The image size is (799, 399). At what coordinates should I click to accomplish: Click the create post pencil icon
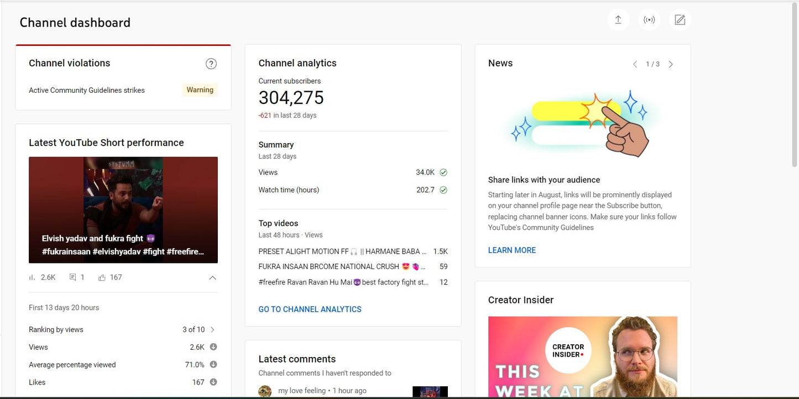680,20
